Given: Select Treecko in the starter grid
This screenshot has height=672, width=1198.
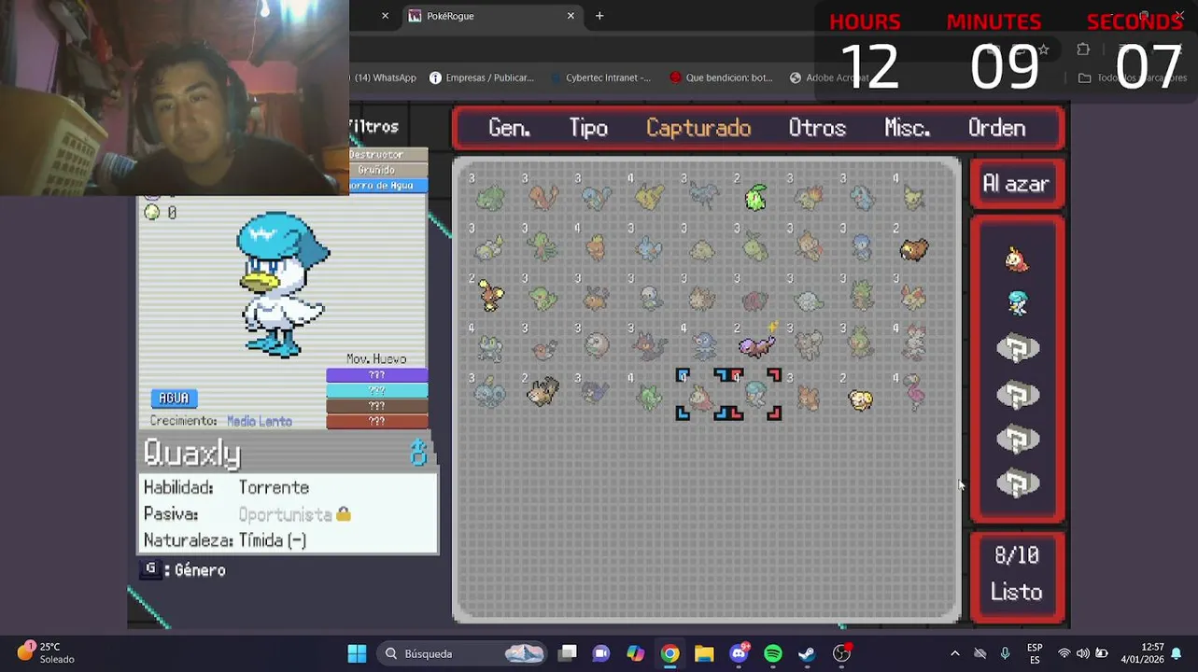Looking at the screenshot, I should [x=543, y=247].
